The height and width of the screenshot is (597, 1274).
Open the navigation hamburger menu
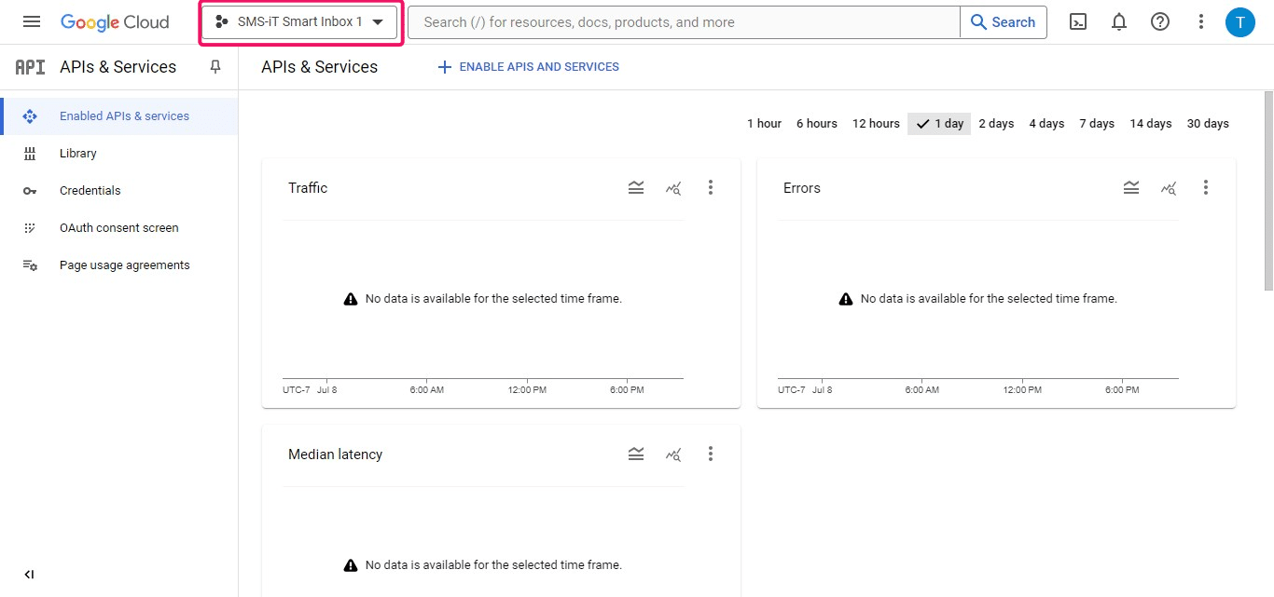click(31, 20)
